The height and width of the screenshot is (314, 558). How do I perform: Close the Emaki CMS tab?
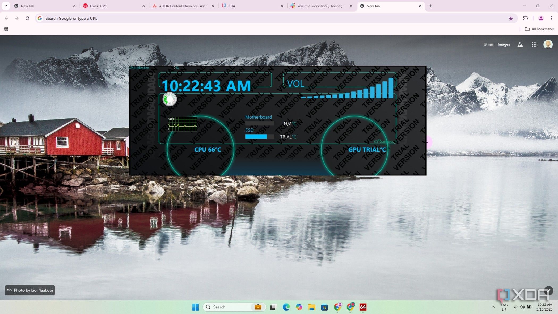(143, 6)
